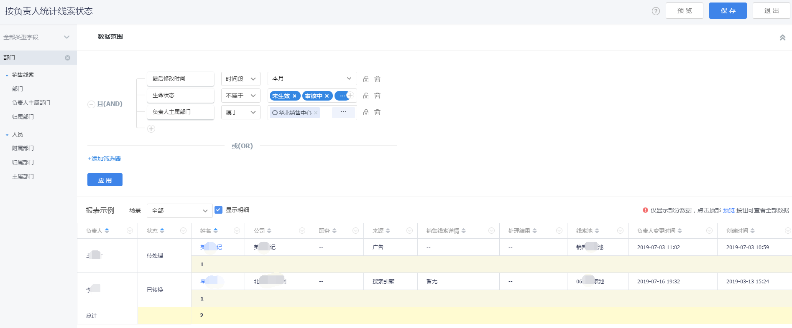Open 线索池 column filter menu
Image resolution: width=792 pixels, height=328 pixels.
620,231
